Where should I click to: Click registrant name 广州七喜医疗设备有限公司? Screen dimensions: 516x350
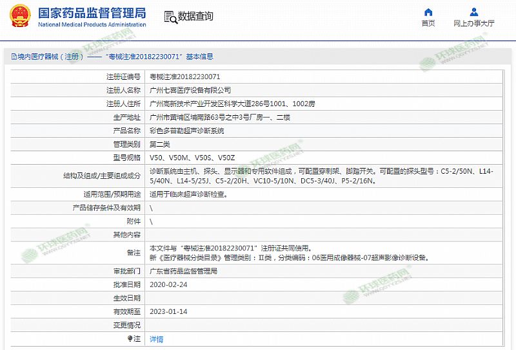tap(190, 90)
